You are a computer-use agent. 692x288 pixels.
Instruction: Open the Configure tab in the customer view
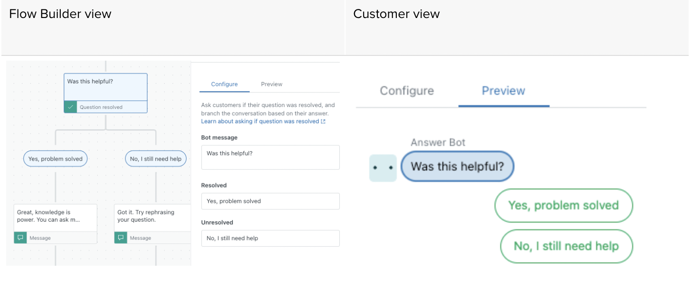pos(406,90)
